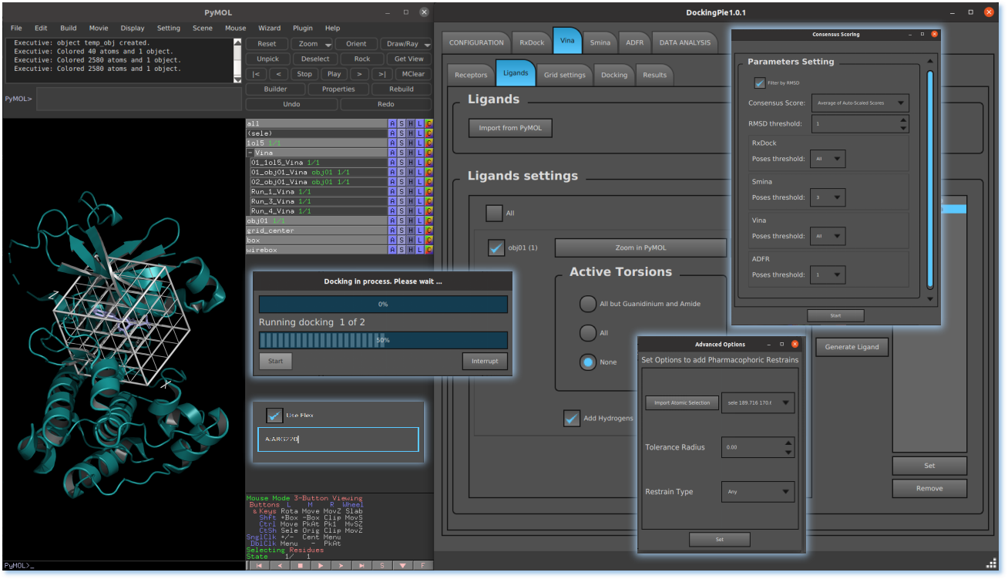Open the Show (S) menu for 02_obj01_Vina
Image resolution: width=1008 pixels, height=579 pixels.
pos(402,182)
